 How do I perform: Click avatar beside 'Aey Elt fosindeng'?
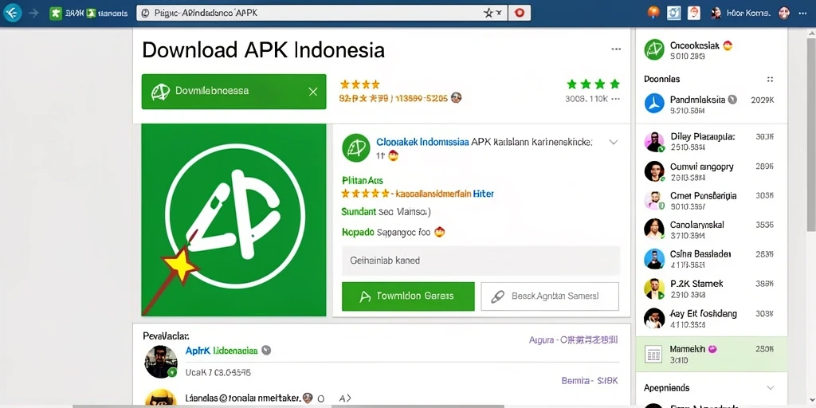pos(654,318)
